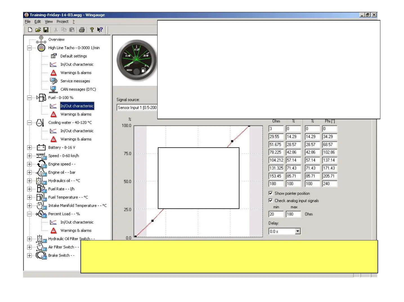Expand the Fuel Rate node
This screenshot has height=302, width=404.
pyautogui.click(x=29, y=189)
